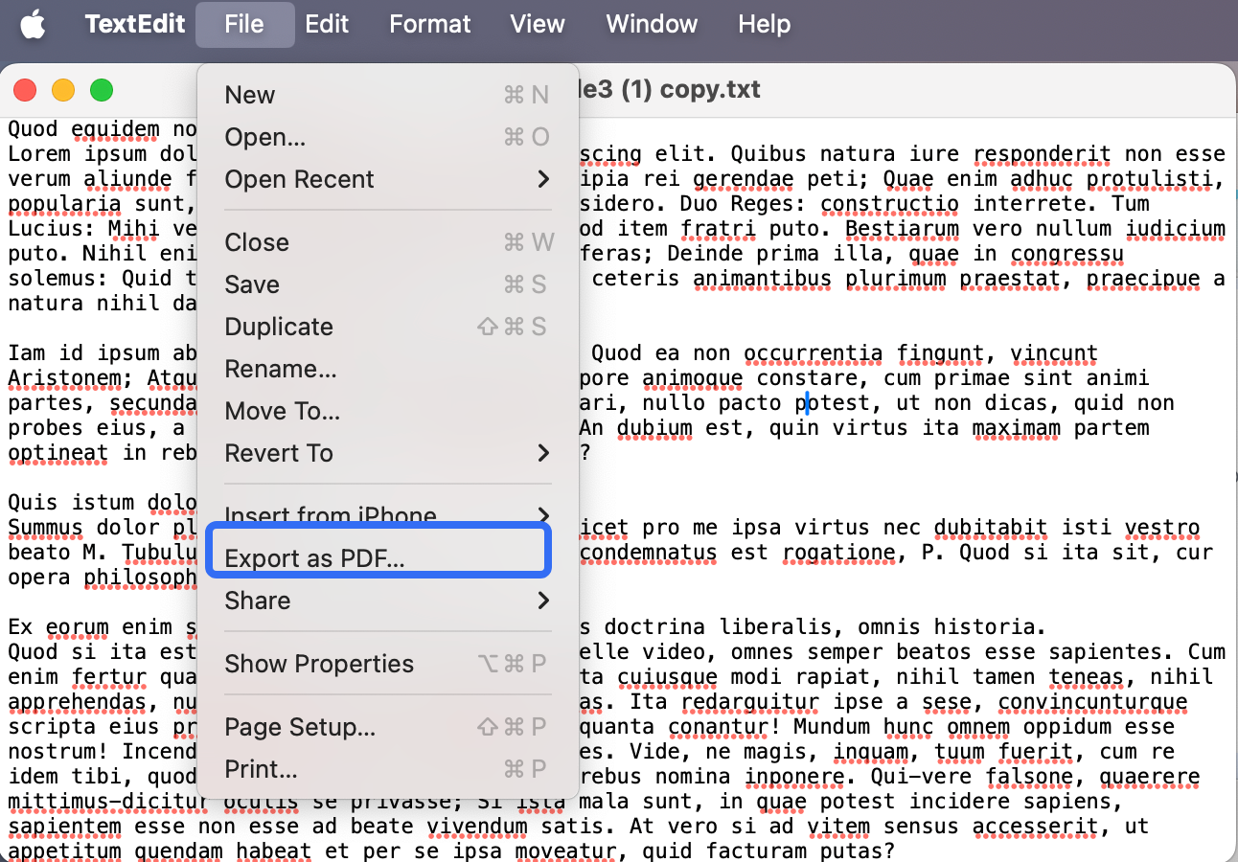Image resolution: width=1238 pixels, height=862 pixels.
Task: Open the Window menu
Action: tap(652, 24)
